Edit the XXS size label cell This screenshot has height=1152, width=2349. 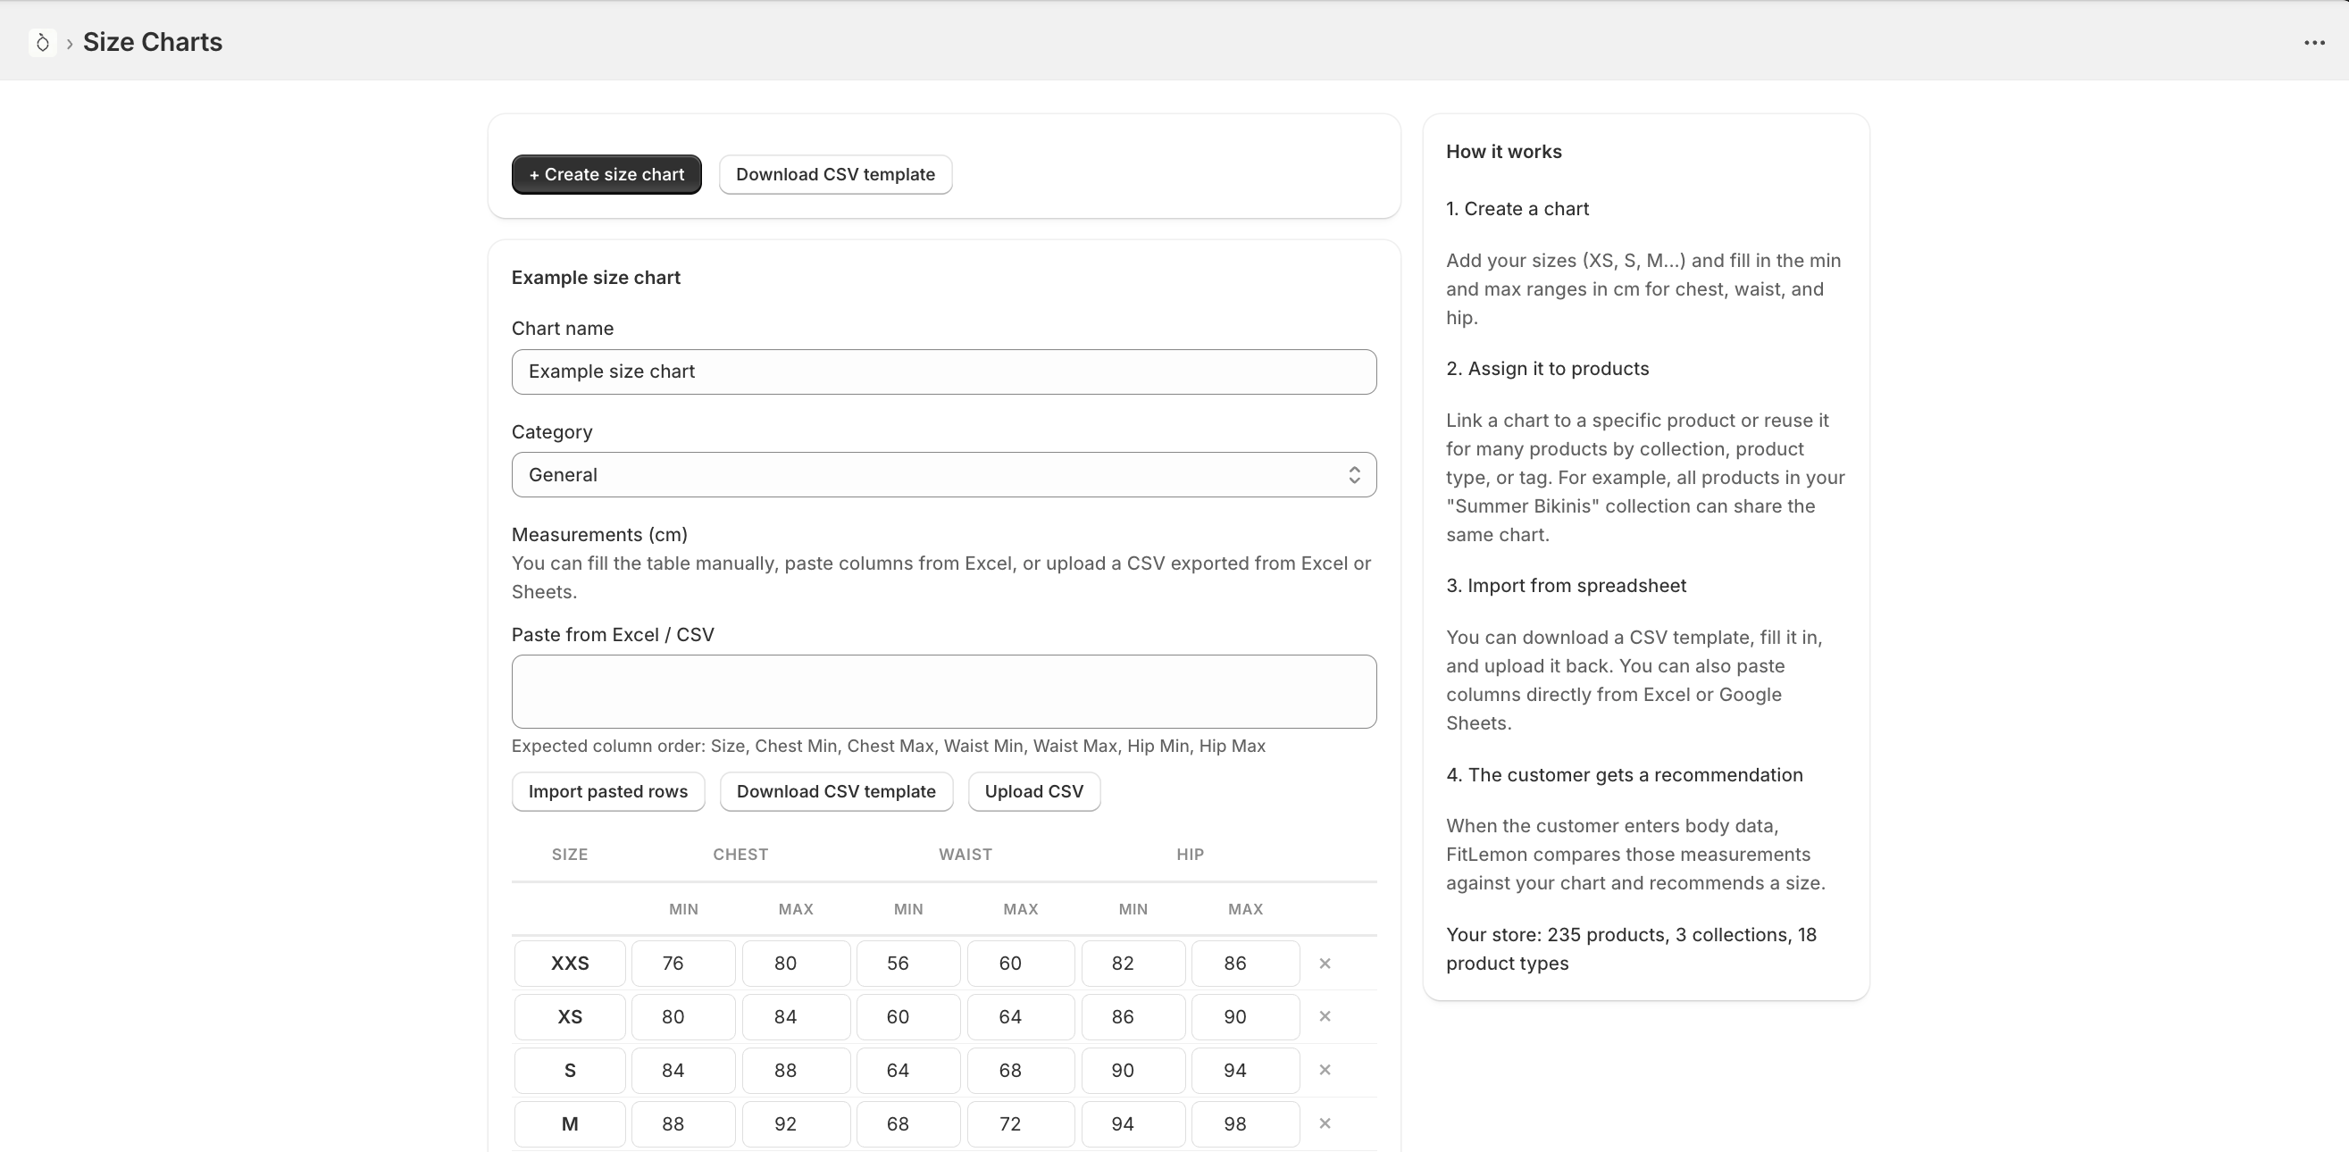click(570, 964)
